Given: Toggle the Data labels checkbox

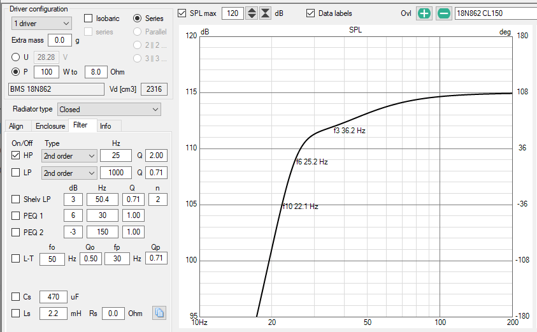Looking at the screenshot, I should tap(310, 13).
